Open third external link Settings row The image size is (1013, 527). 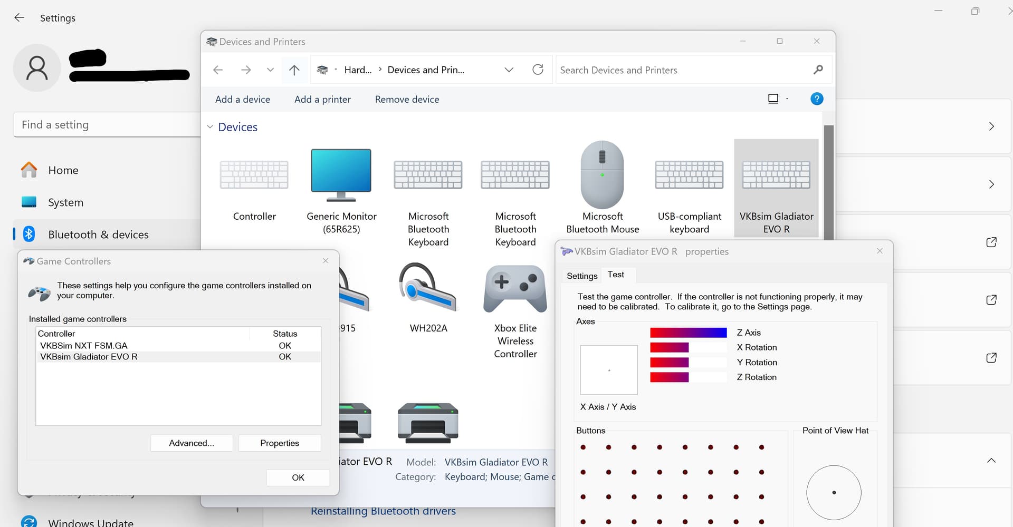click(x=991, y=358)
